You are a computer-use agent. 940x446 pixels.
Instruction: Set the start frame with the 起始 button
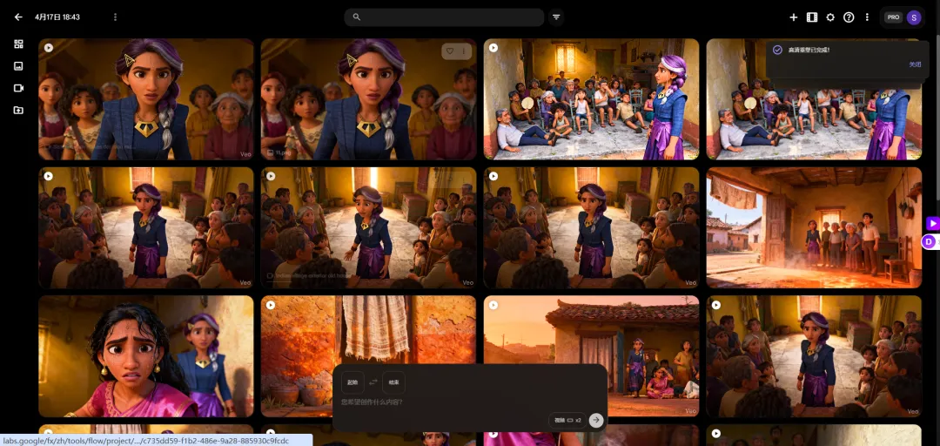[x=352, y=382]
